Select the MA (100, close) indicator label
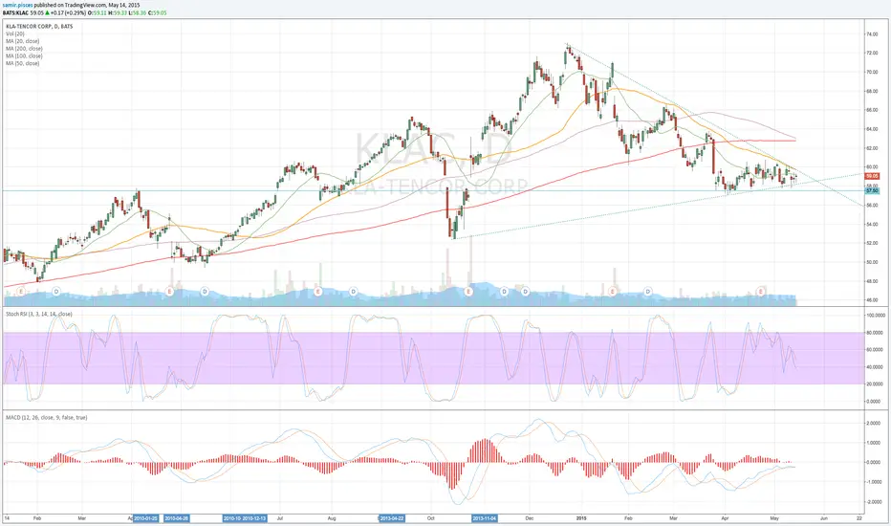Screen dimensions: 891x526 [25, 55]
